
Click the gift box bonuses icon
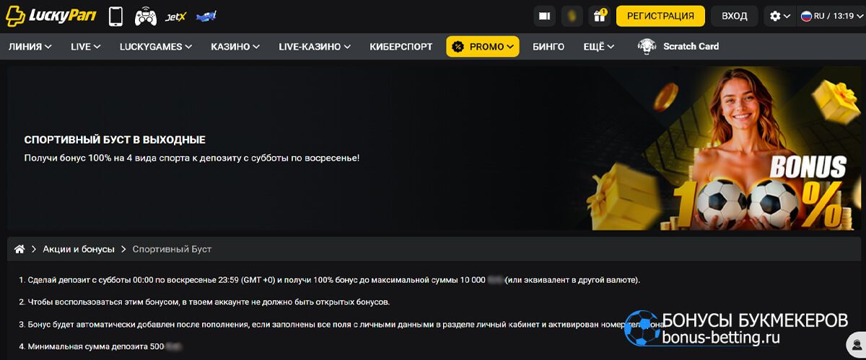(x=598, y=16)
